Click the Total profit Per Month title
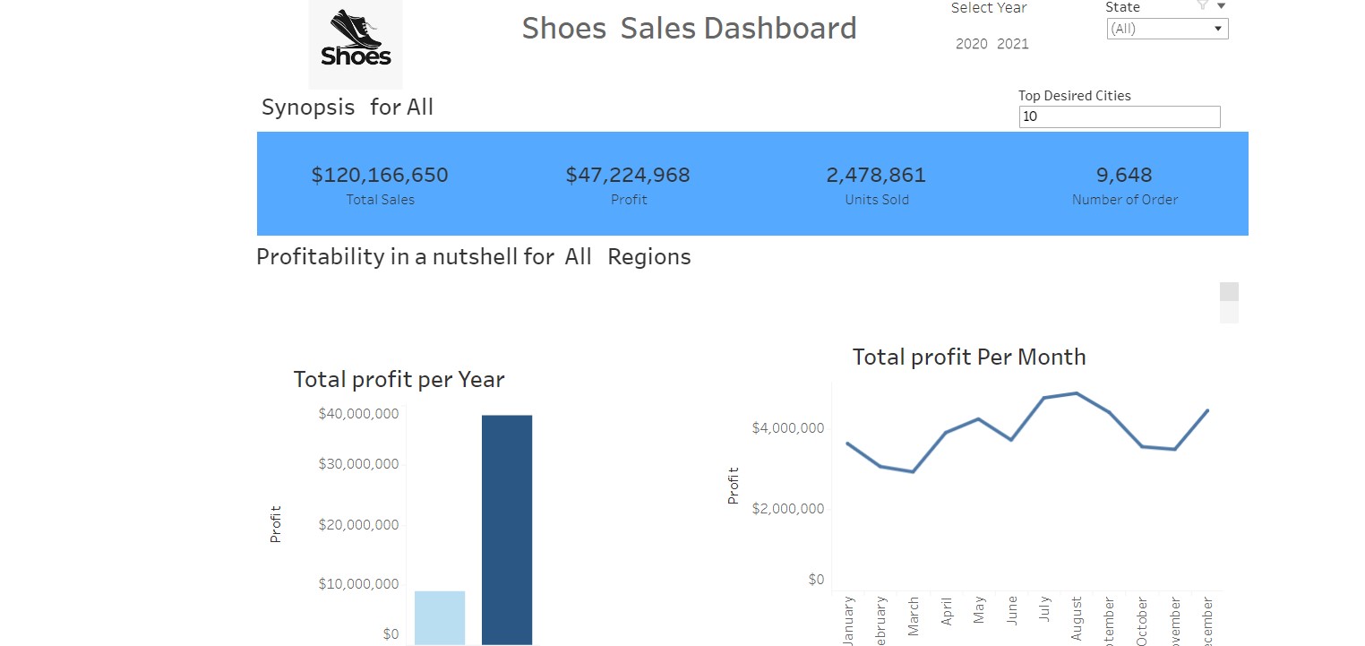 click(x=969, y=357)
